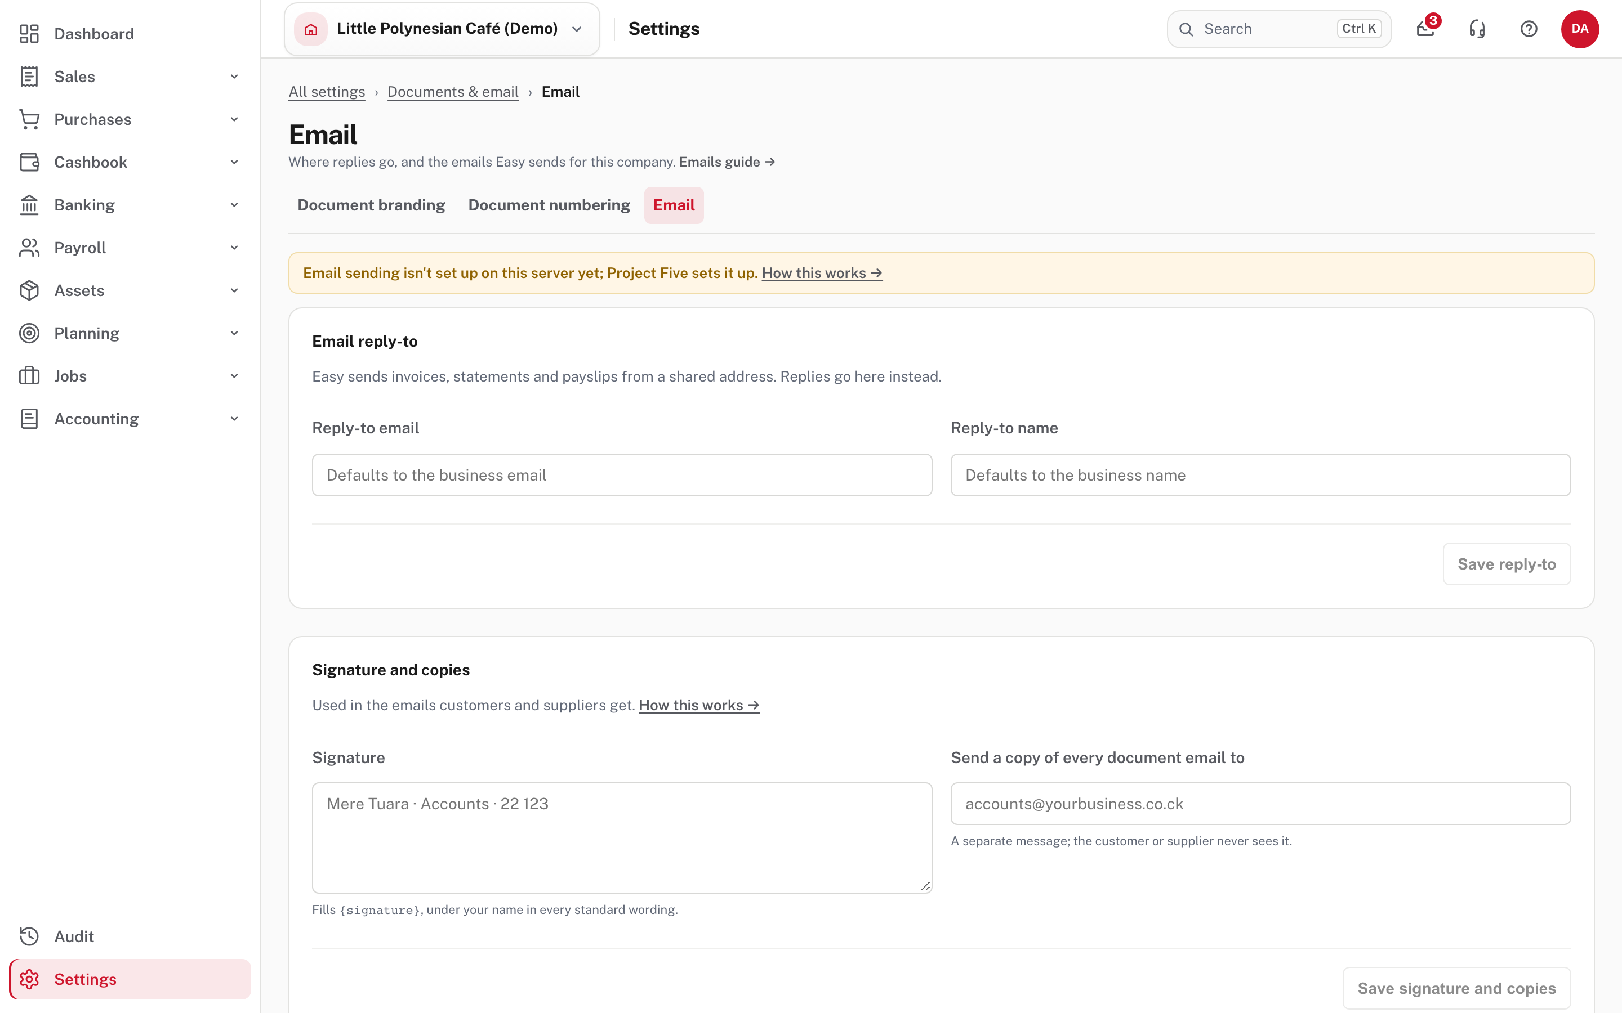Viewport: 1622px width, 1013px height.
Task: Click the Cashbook wallet icon
Action: pos(29,162)
